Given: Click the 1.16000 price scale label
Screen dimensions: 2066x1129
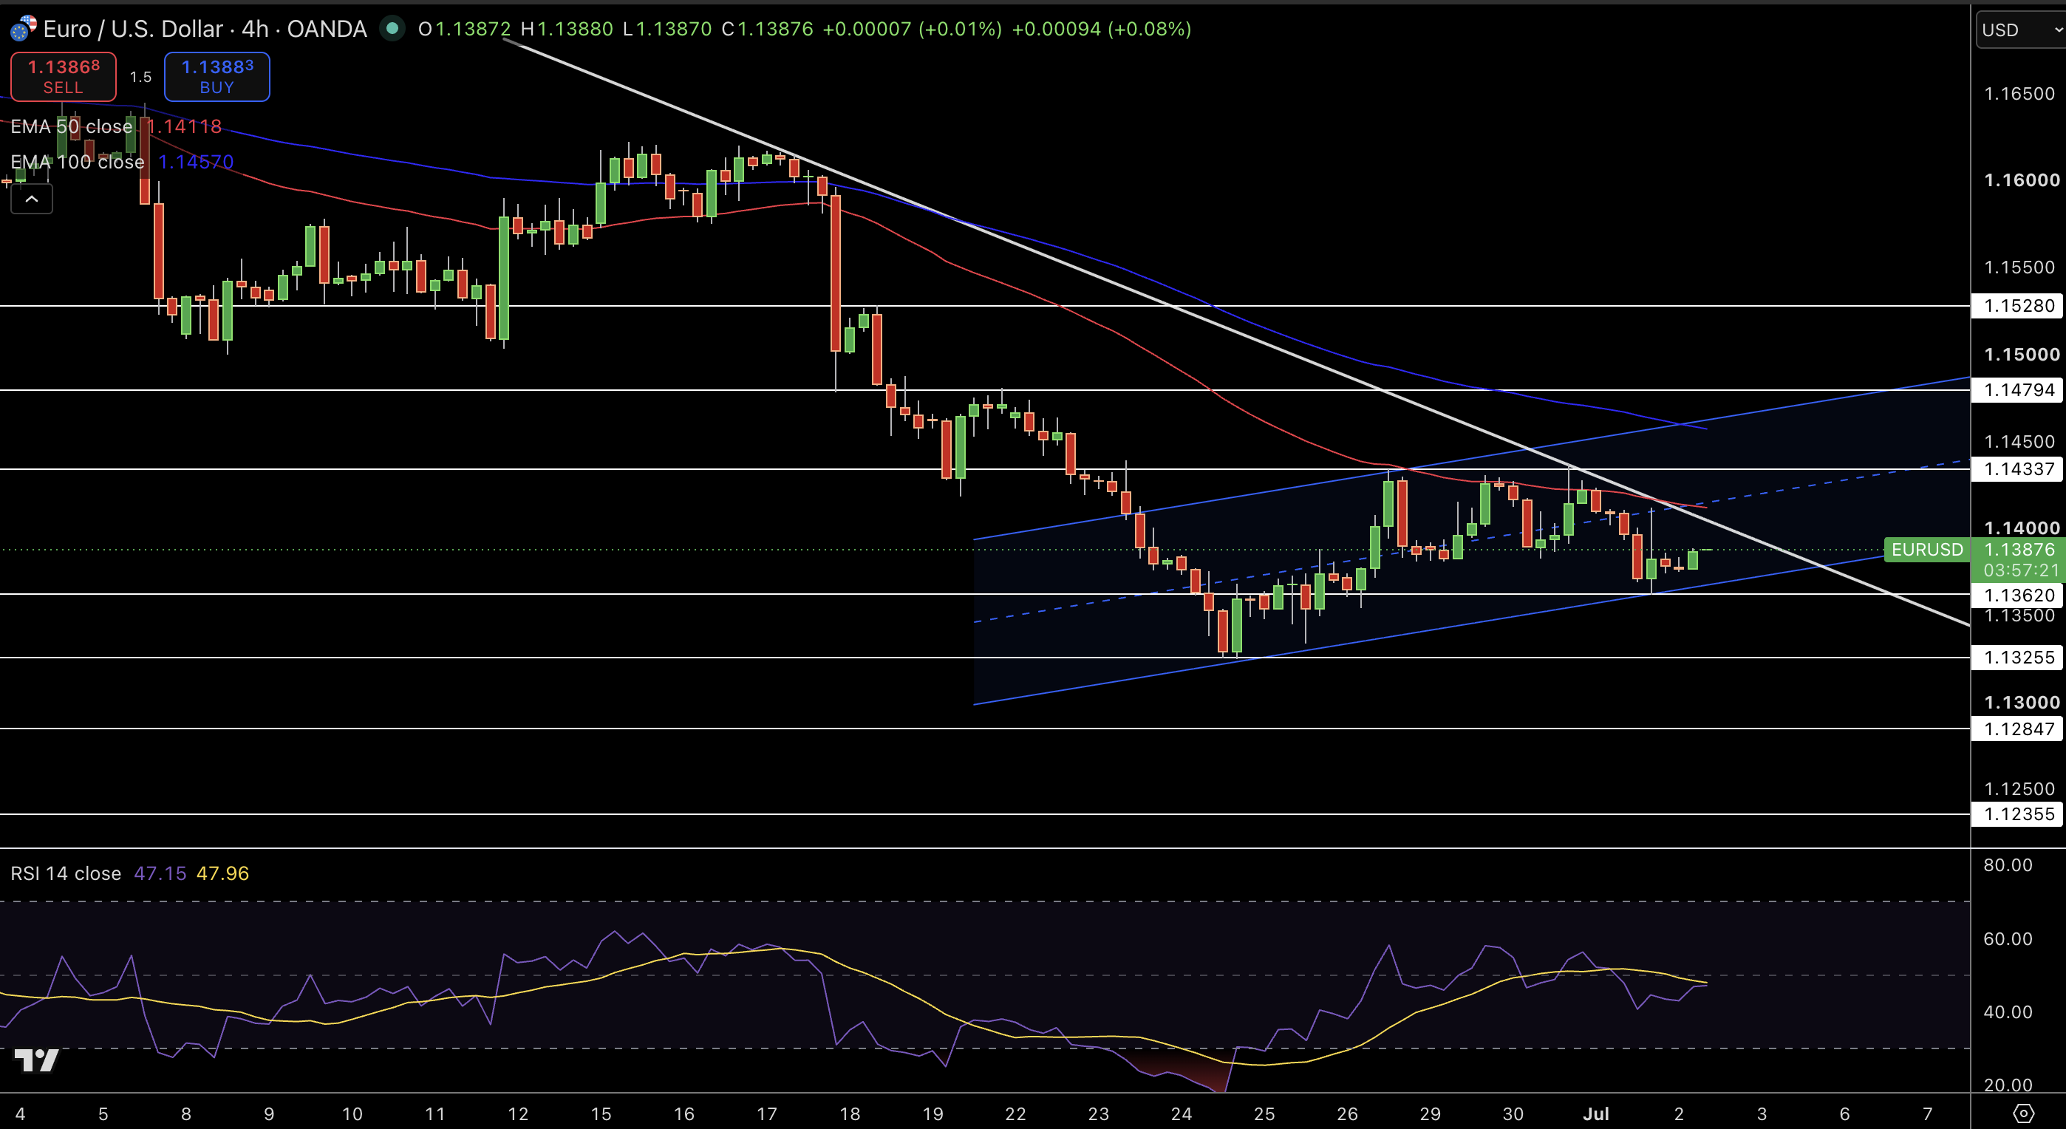Looking at the screenshot, I should 2021,180.
